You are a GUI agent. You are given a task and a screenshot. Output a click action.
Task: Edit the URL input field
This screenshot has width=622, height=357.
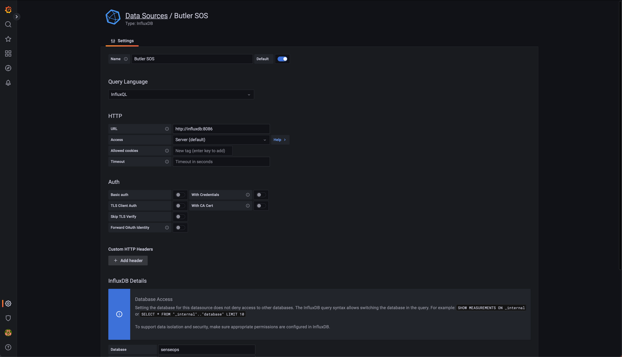coord(221,129)
